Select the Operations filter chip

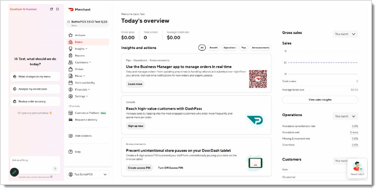[x=229, y=48]
